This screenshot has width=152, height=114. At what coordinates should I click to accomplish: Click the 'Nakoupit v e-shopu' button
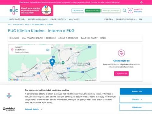pos(111,11)
